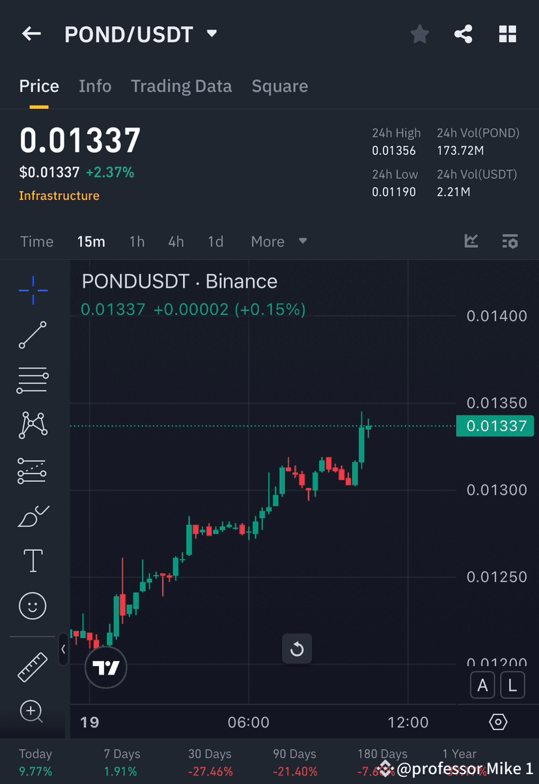Image resolution: width=539 pixels, height=784 pixels.
Task: Select the zoom-in magnifier tool
Action: click(32, 712)
